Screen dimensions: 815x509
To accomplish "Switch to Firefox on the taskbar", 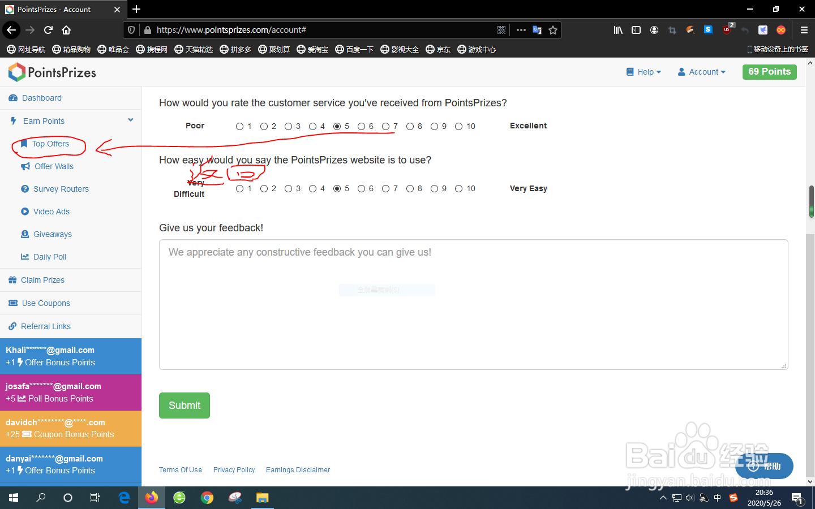I will 152,498.
